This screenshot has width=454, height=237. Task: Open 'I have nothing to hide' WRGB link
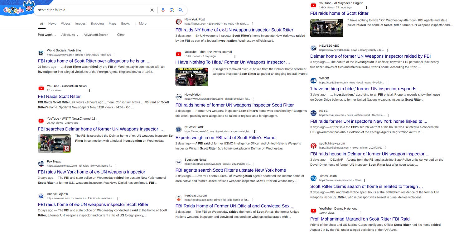point(366,89)
